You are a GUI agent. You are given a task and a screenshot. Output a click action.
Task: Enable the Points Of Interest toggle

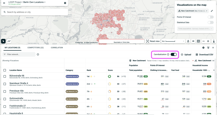[210, 17]
